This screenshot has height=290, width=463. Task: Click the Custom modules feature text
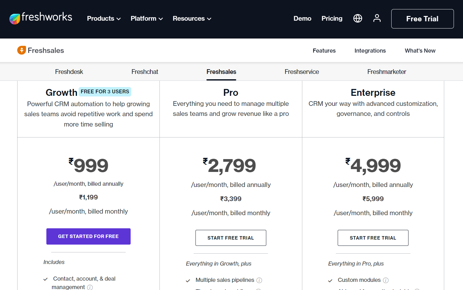tap(359, 280)
